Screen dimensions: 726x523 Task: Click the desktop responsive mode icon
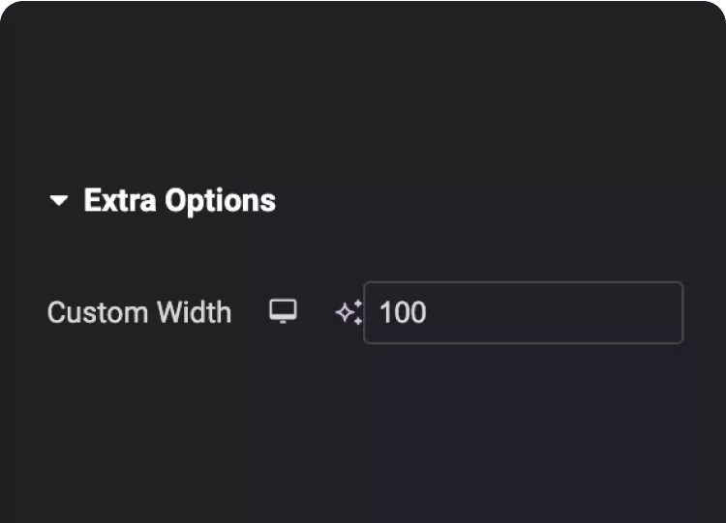283,311
